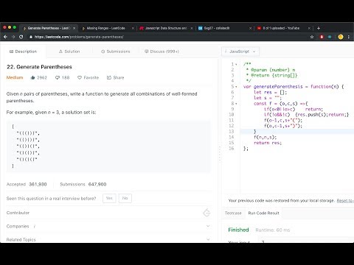Image resolution: width=354 pixels, height=265 pixels.
Task: Open the Solution tab
Action: (69, 52)
